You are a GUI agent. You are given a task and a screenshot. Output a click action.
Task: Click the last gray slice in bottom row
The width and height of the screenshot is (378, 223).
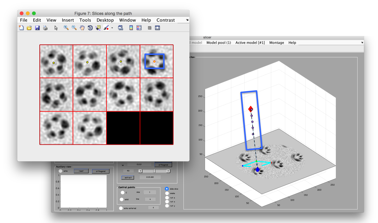pyautogui.click(x=90, y=128)
